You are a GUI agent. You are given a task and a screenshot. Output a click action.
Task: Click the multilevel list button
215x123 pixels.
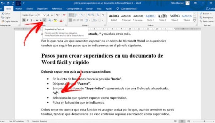click(x=82, y=15)
